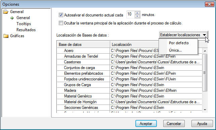The height and width of the screenshot is (130, 216).
Task: Click the Ayuda button
Action: pos(202,124)
